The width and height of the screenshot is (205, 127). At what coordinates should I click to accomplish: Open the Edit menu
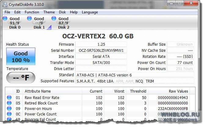tap(17, 12)
